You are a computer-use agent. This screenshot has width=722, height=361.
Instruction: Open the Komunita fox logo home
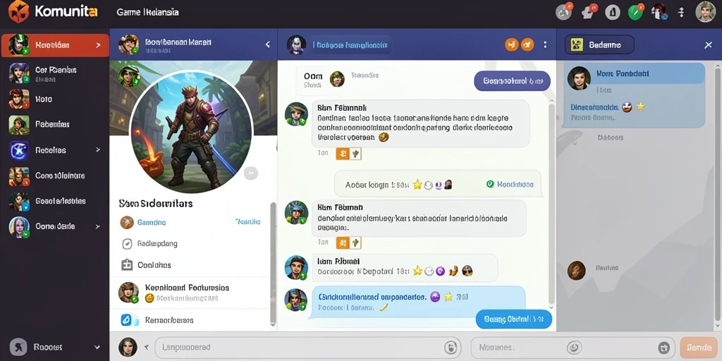click(x=18, y=11)
